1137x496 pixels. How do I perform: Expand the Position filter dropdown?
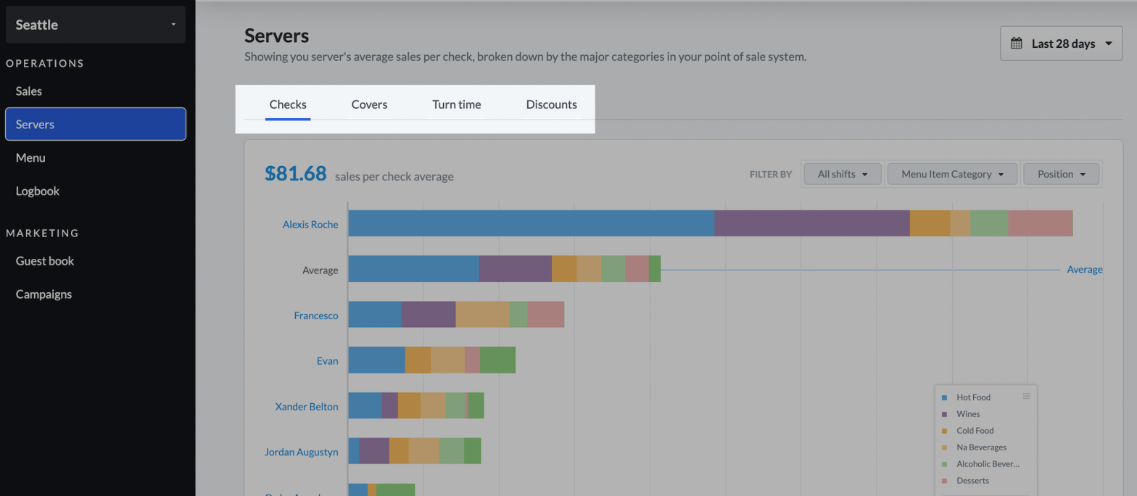click(x=1061, y=174)
